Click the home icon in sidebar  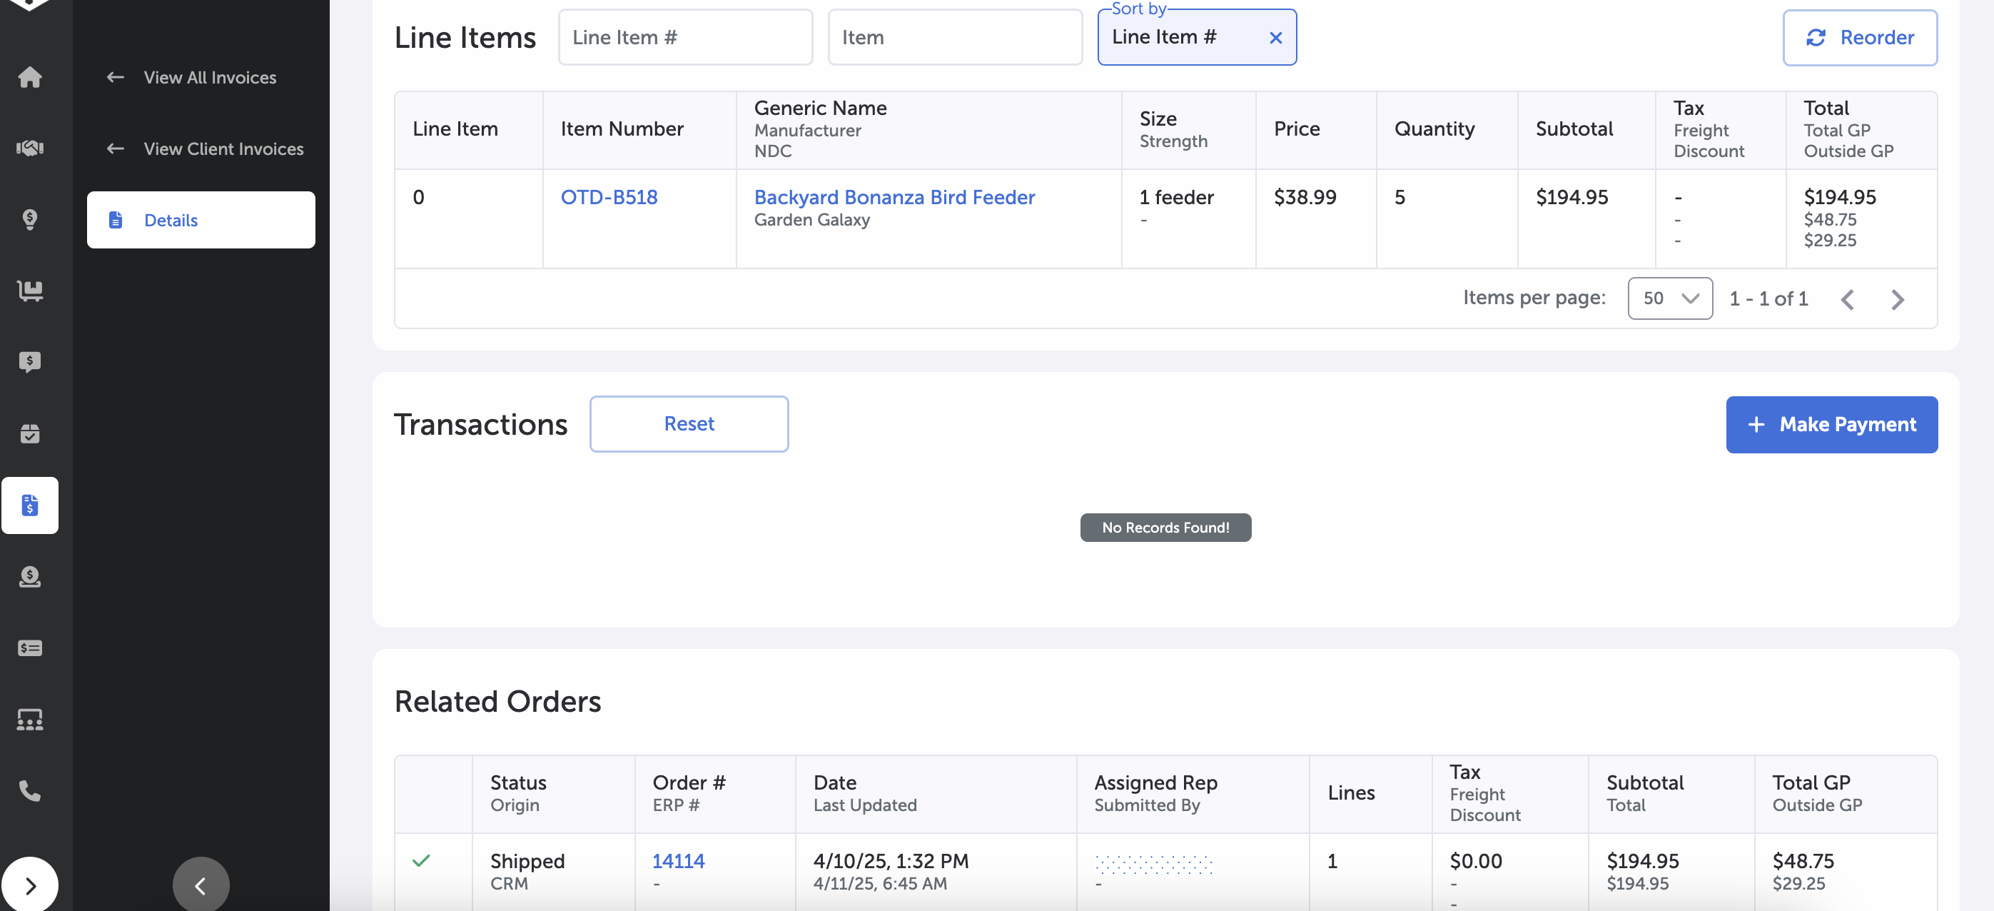point(29,76)
